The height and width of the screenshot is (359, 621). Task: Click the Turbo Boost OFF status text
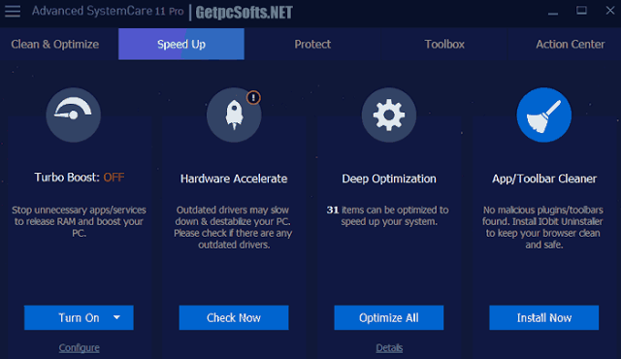[114, 178]
